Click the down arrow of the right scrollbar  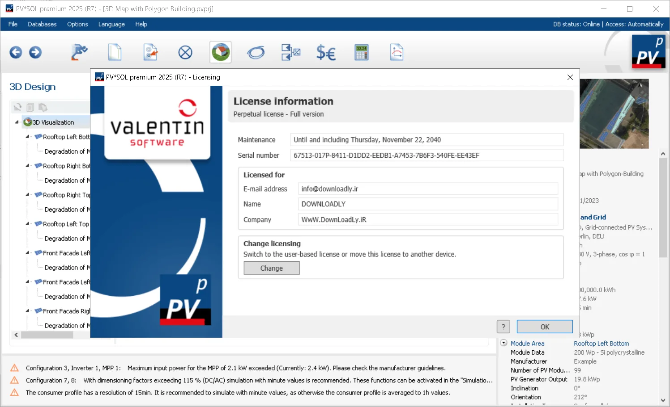coord(663,400)
